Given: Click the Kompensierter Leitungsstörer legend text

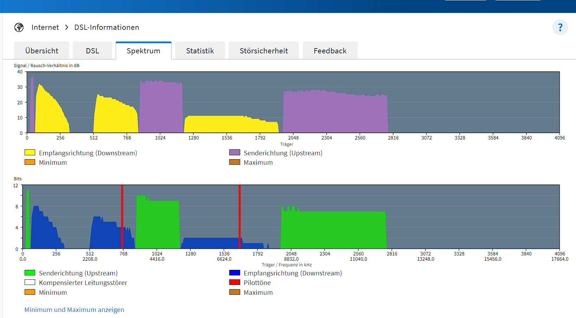Looking at the screenshot, I should pos(83,283).
